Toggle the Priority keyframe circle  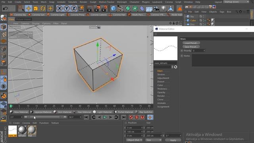click(182, 51)
